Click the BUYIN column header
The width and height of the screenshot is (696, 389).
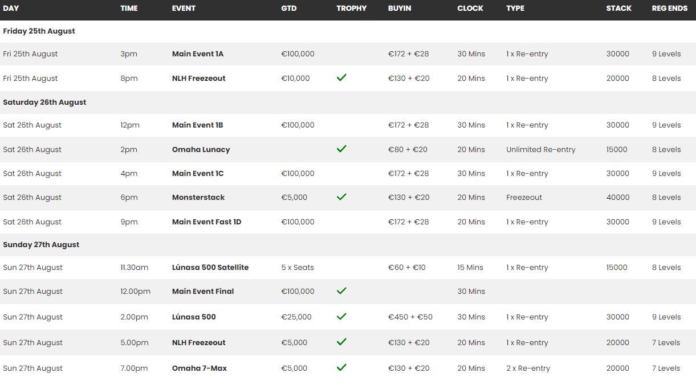point(400,9)
